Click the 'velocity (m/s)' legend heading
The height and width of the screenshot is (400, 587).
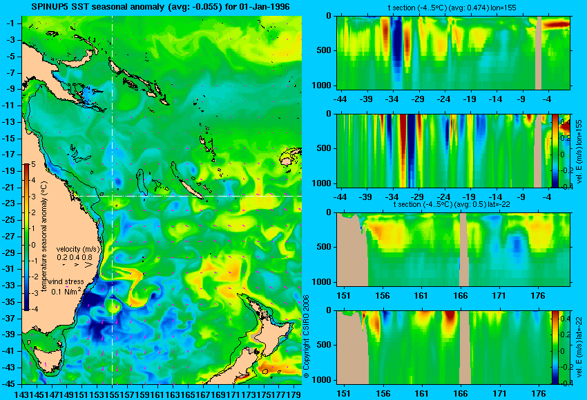coord(79,249)
